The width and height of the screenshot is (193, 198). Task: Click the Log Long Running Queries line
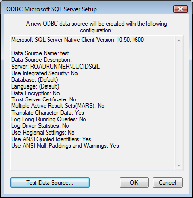(49, 119)
